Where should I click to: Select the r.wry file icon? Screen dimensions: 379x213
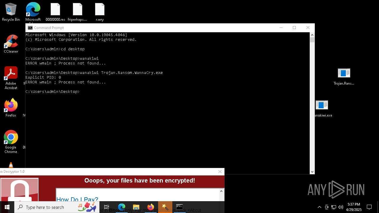coord(100,12)
